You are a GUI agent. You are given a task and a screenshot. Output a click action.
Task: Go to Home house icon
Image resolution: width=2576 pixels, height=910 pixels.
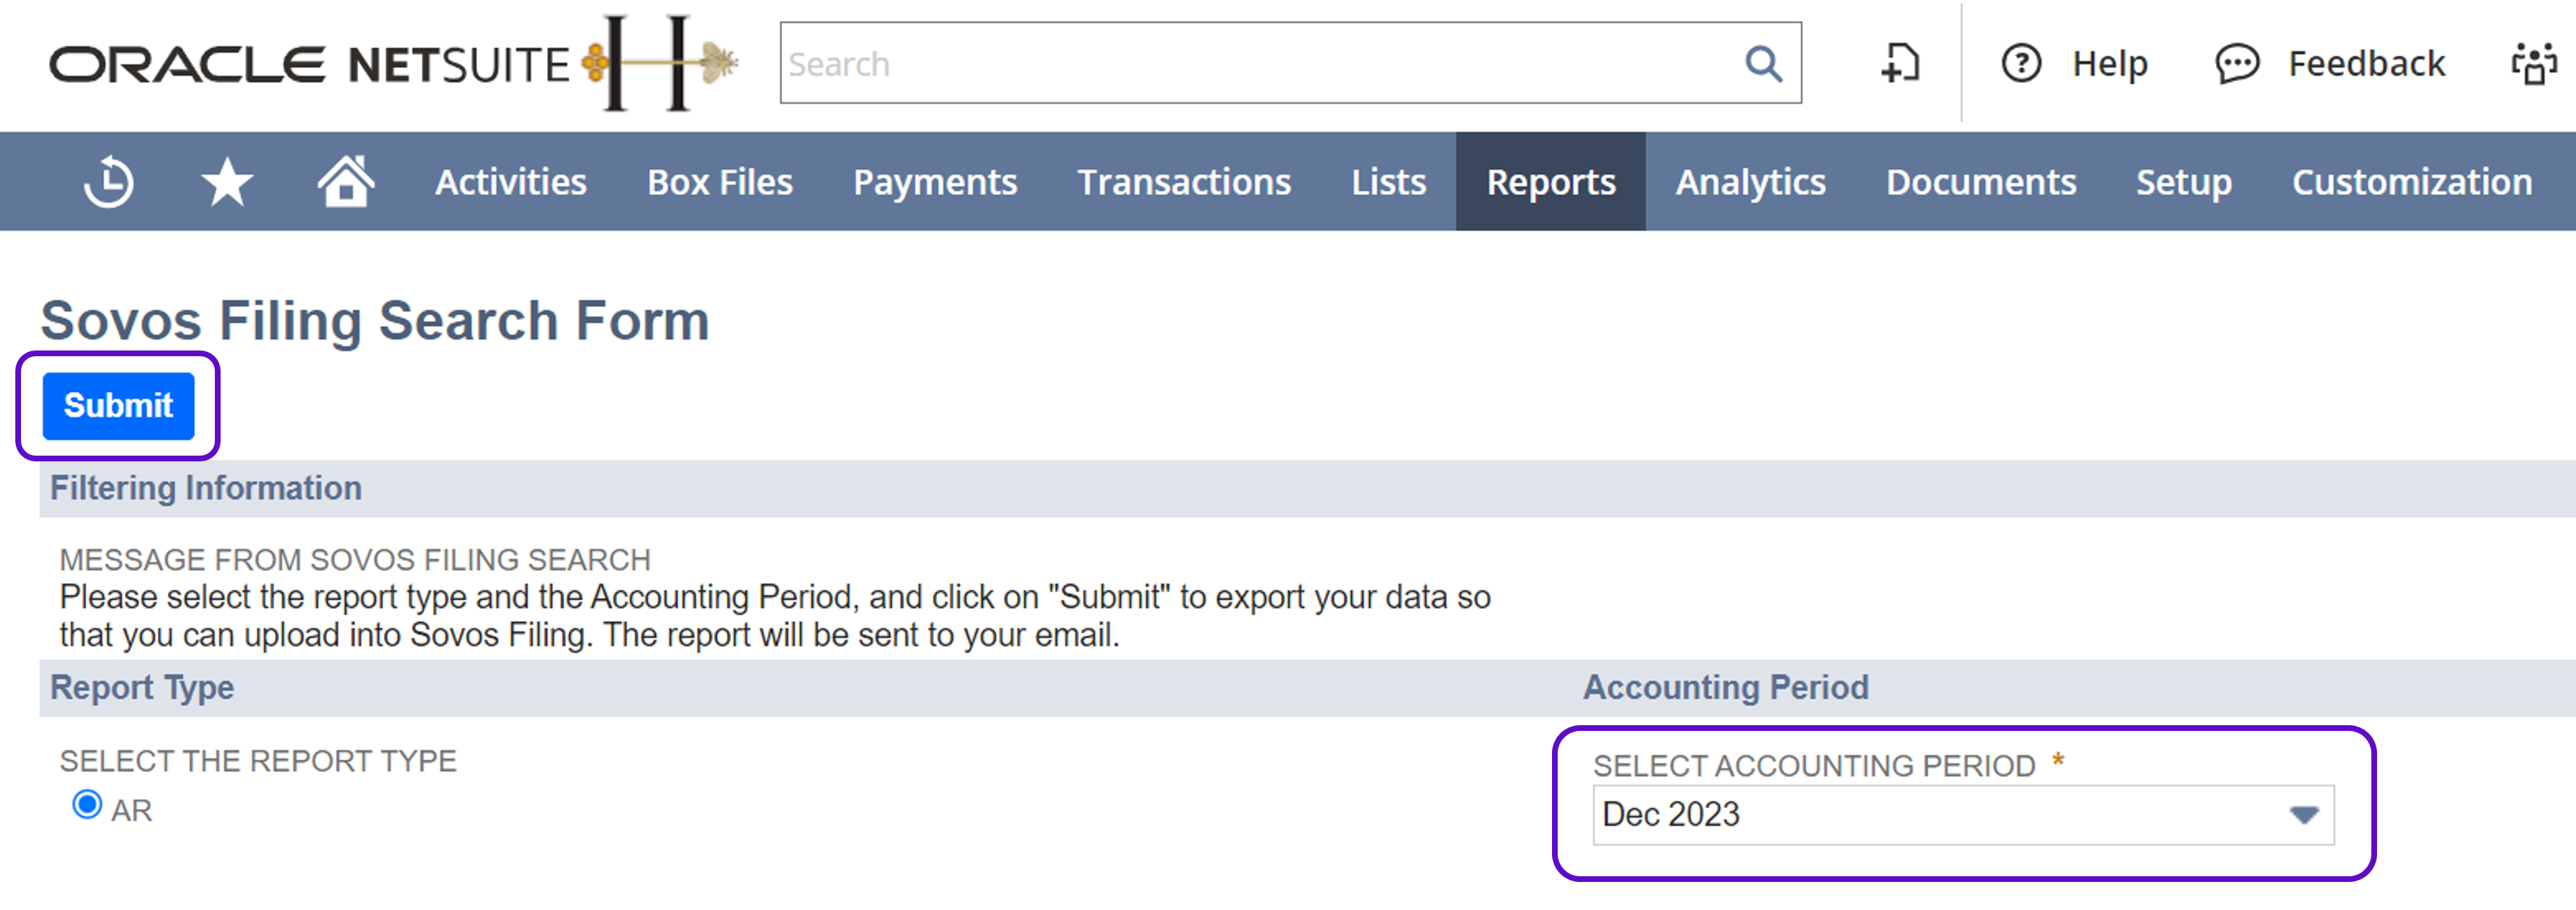346,182
